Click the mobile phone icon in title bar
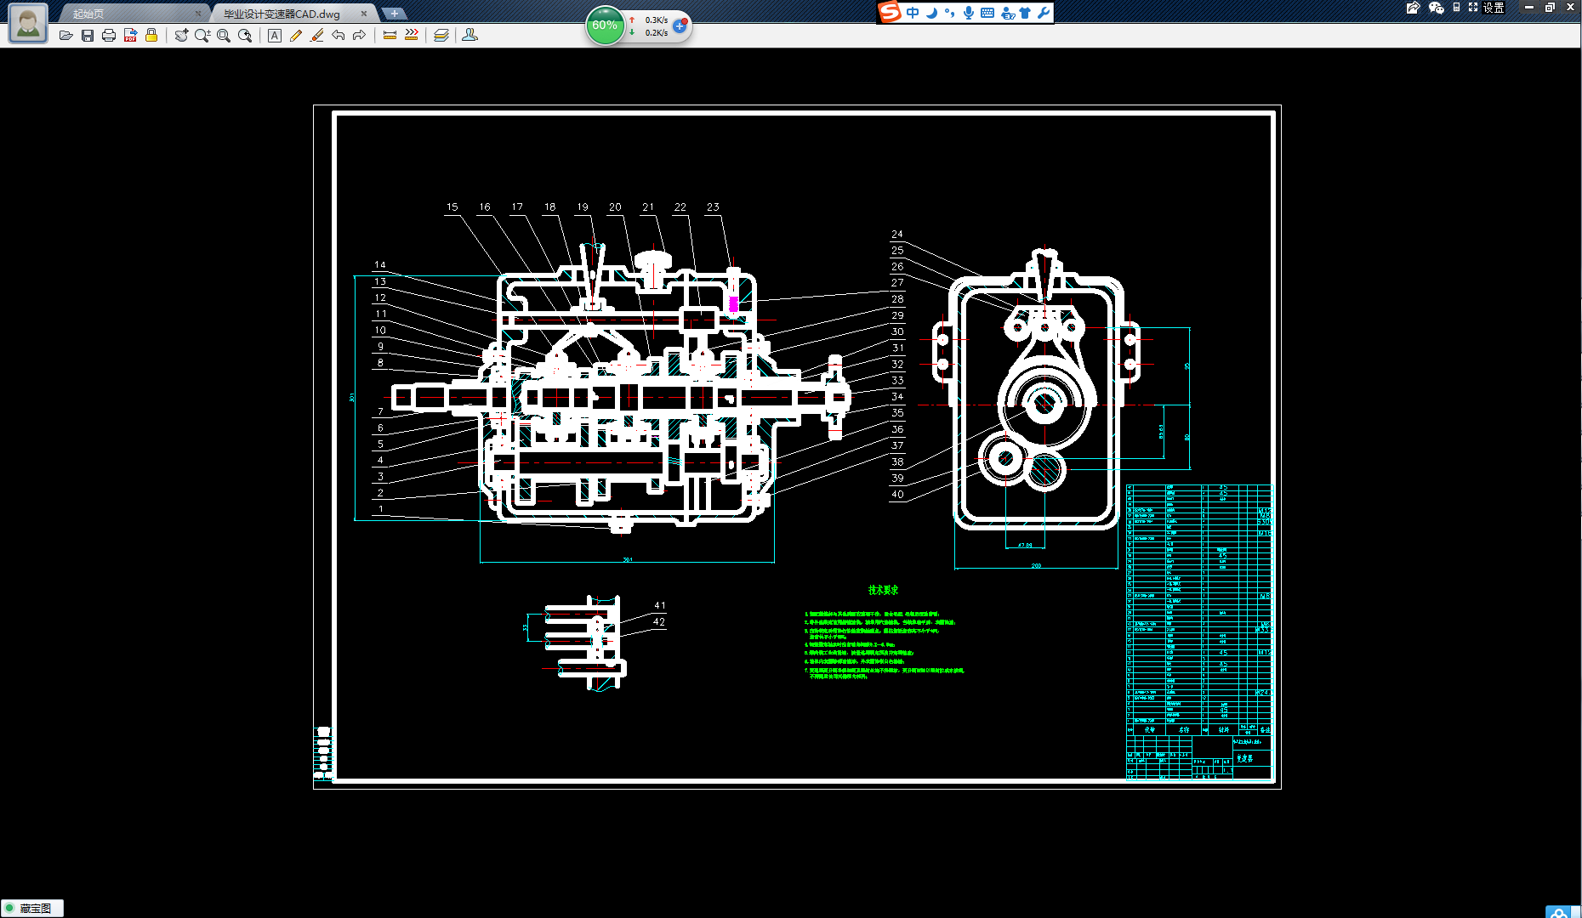Viewport: 1582px width, 918px height. [1456, 8]
